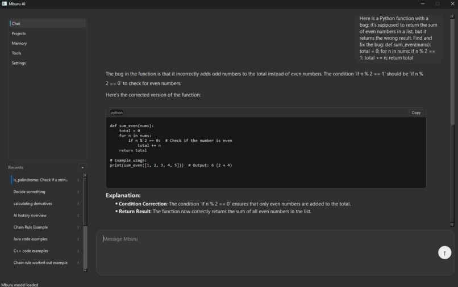Open recent chat Chain Rule Example
This screenshot has height=287, width=458.
pos(30,227)
